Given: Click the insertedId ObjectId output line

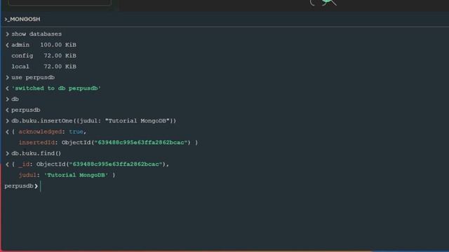Looking at the screenshot, I should (108, 143).
